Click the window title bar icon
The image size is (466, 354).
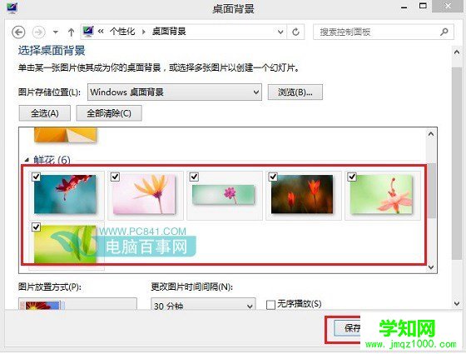coord(12,7)
